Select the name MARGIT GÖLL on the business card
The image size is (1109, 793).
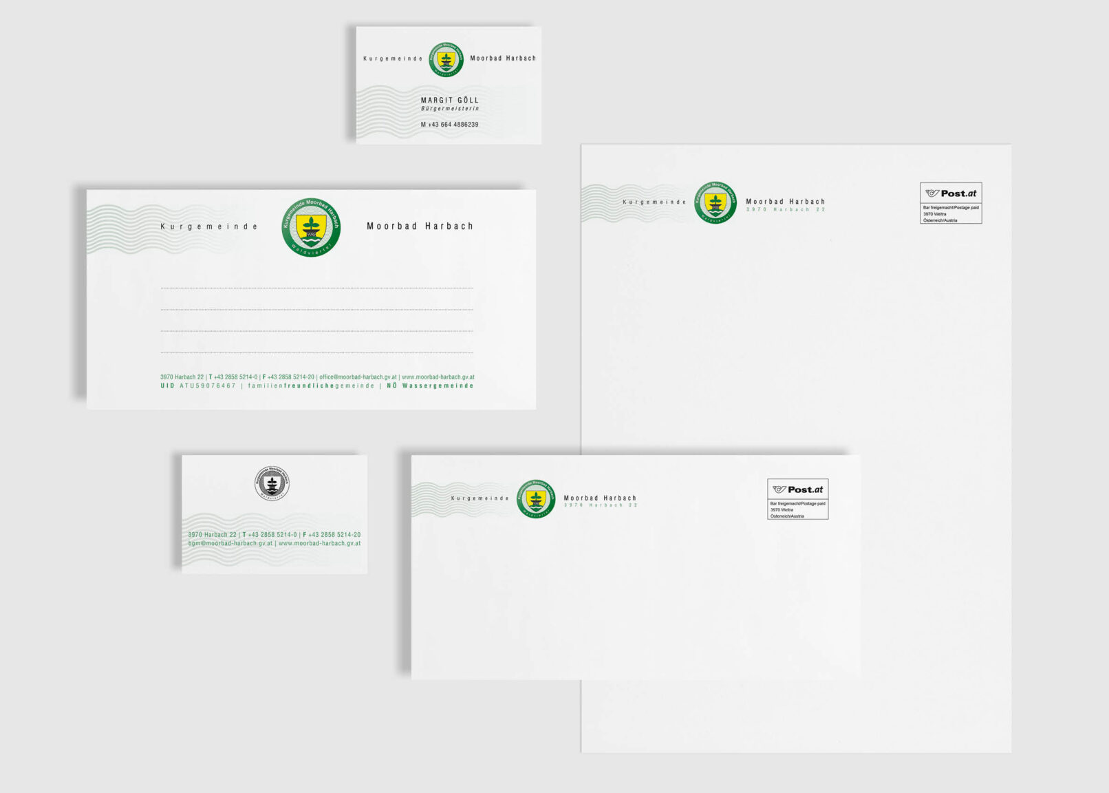449,100
